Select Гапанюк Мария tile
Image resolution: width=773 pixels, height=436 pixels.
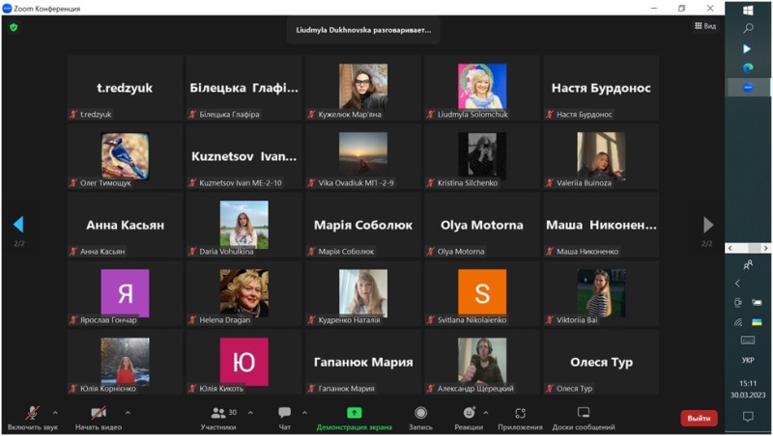click(x=363, y=362)
